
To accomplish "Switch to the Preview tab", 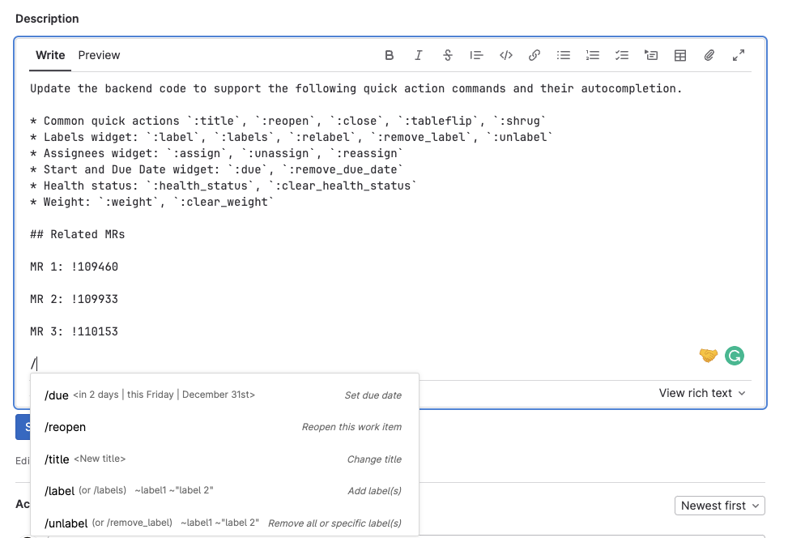I will click(x=99, y=55).
